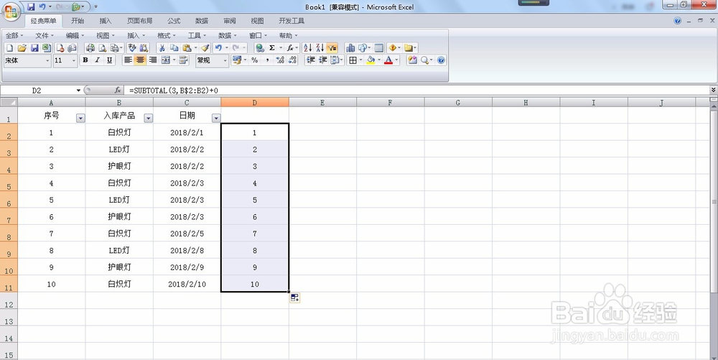Image resolution: width=718 pixels, height=360 pixels.
Task: Toggle Bold formatting
Action: tap(85, 60)
